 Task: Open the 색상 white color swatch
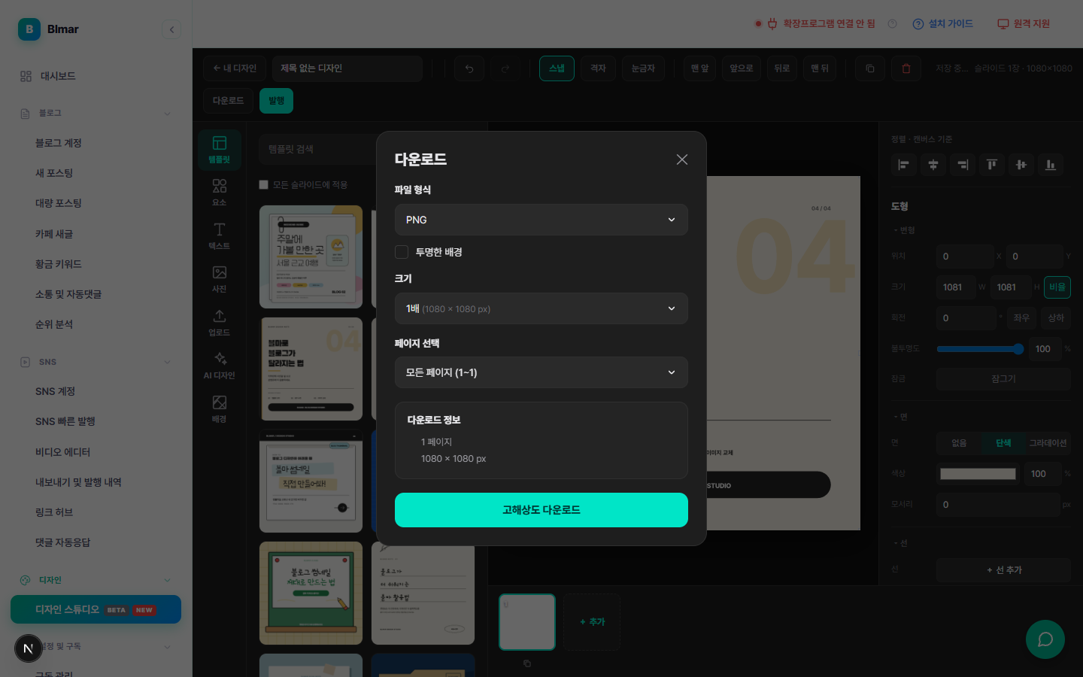click(x=978, y=474)
